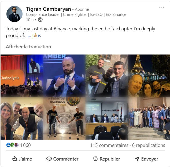Open the large group photo on steps
Screen dimensions: 170x167
click(x=149, y=118)
